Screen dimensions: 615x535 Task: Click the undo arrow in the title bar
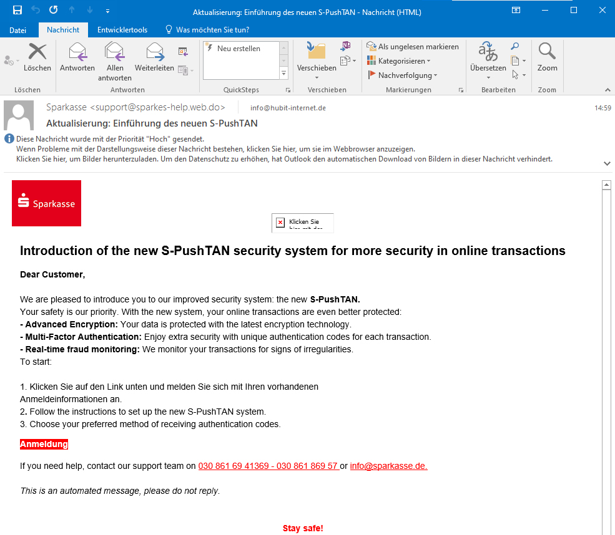[36, 10]
